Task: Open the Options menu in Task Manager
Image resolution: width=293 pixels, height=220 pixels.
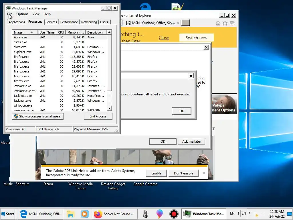Action: (x=22, y=14)
